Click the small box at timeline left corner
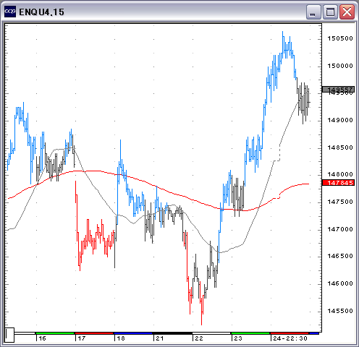This screenshot has width=359, height=347. tap(9, 335)
